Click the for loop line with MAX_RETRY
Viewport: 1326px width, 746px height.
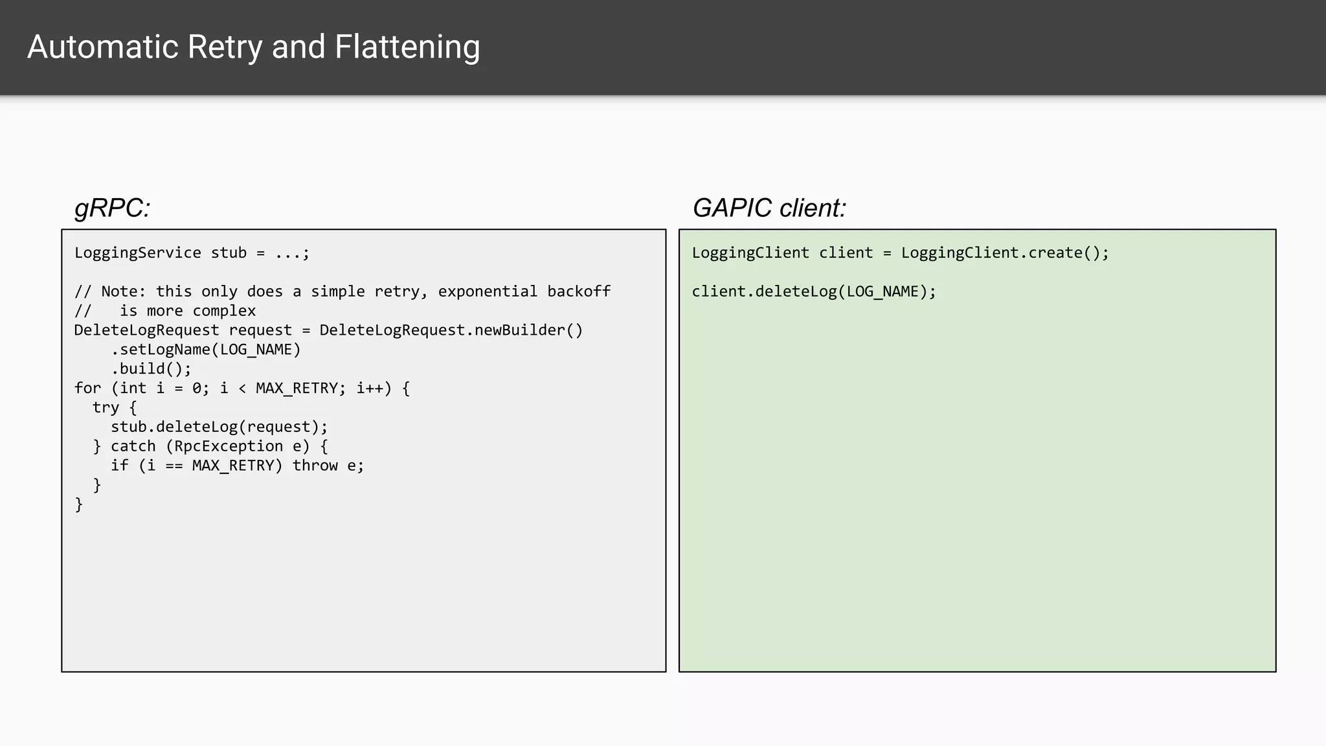point(242,389)
